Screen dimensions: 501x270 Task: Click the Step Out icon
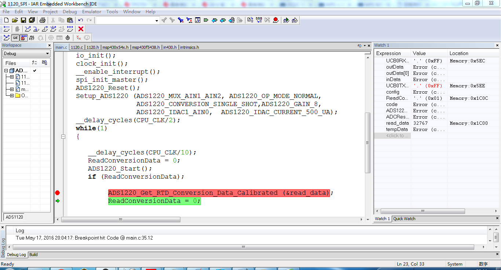pos(45,29)
